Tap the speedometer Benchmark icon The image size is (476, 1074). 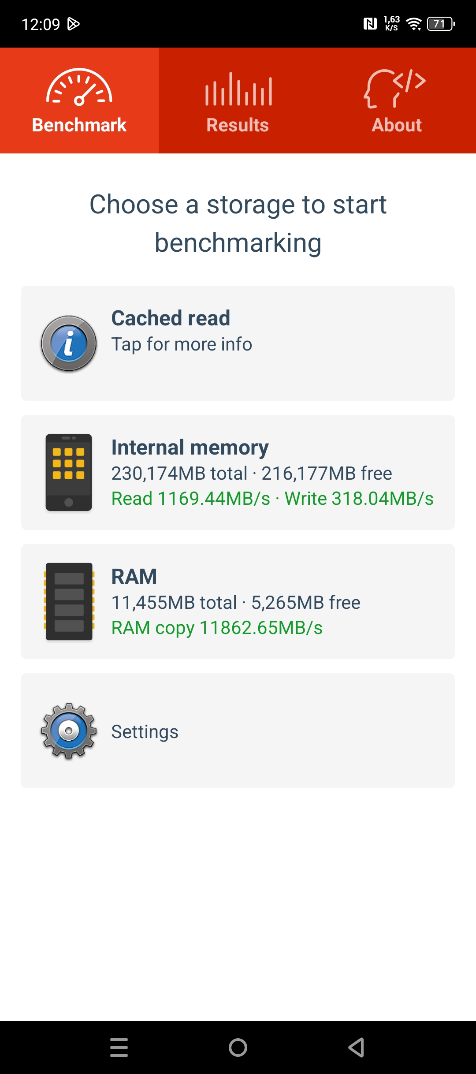click(79, 87)
